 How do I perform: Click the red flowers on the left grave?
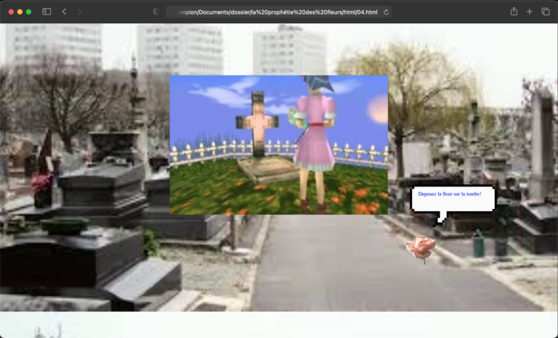point(41,183)
